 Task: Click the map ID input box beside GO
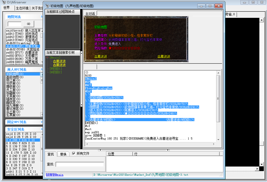pos(14,24)
